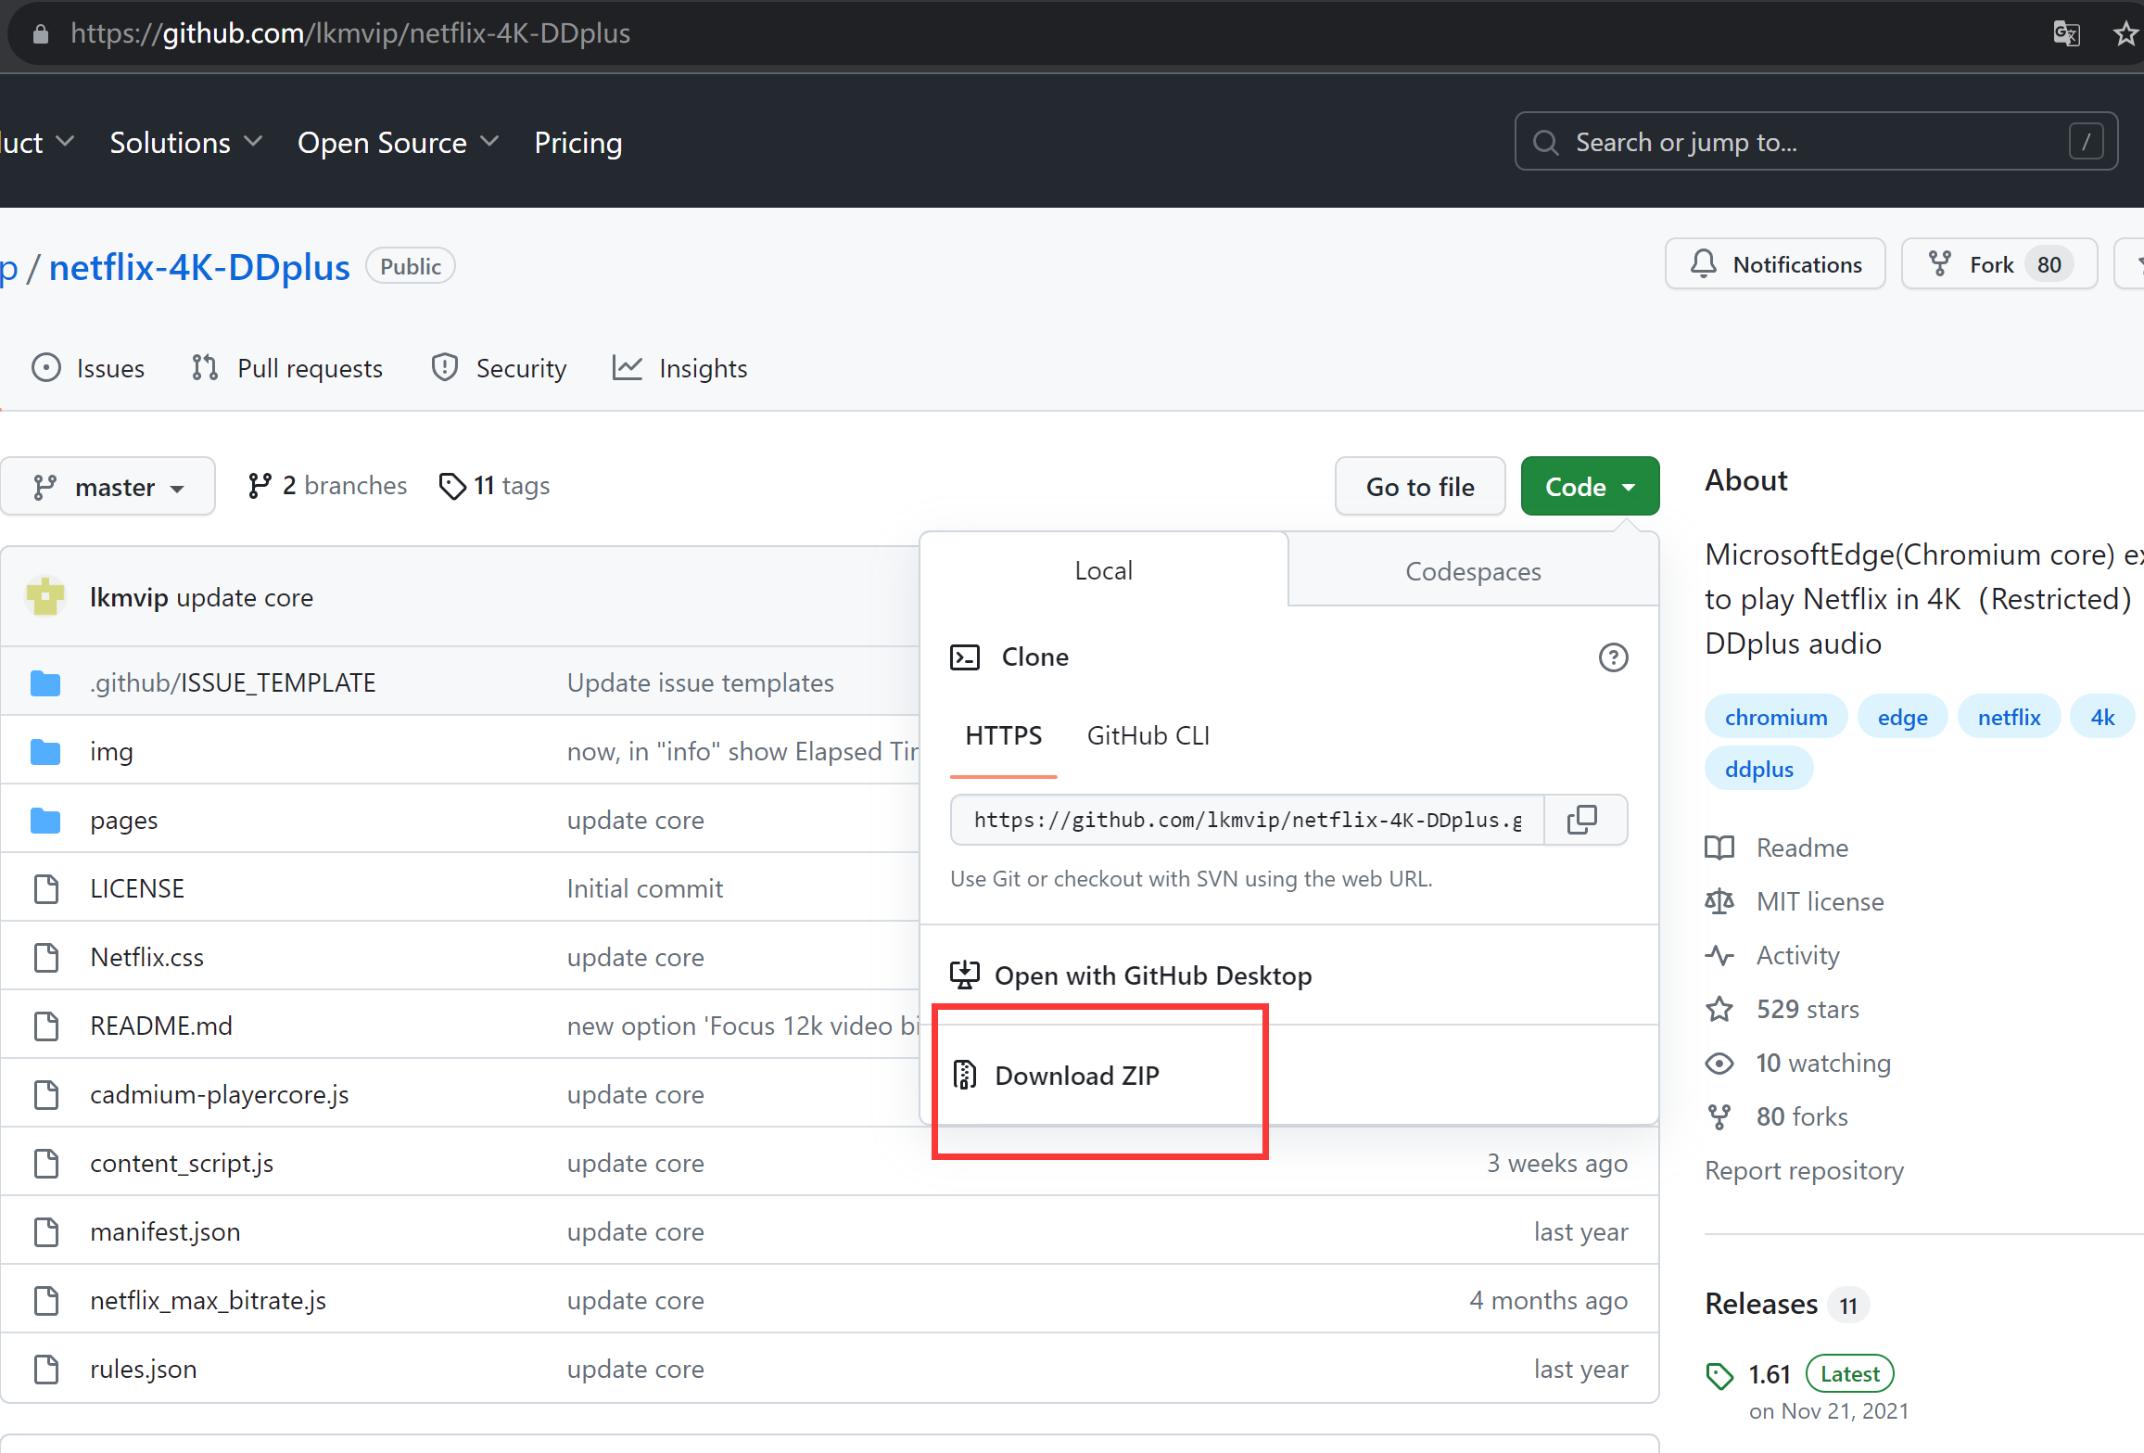Click the Clone help question mark icon
This screenshot has width=2144, height=1453.
point(1613,657)
